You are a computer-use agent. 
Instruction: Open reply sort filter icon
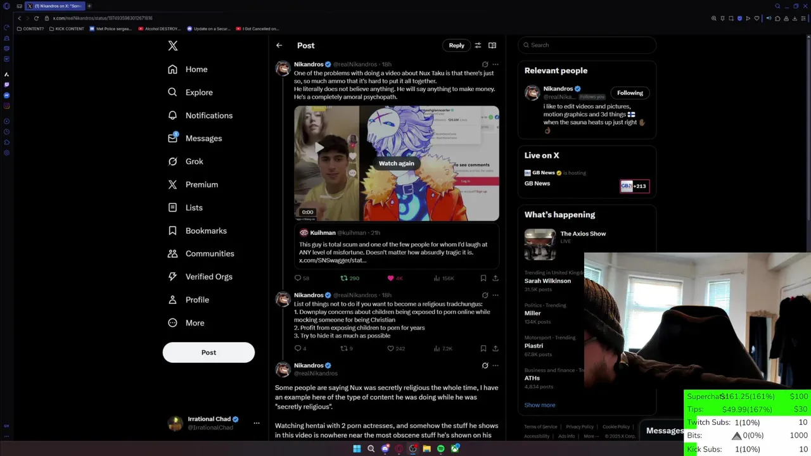(478, 46)
